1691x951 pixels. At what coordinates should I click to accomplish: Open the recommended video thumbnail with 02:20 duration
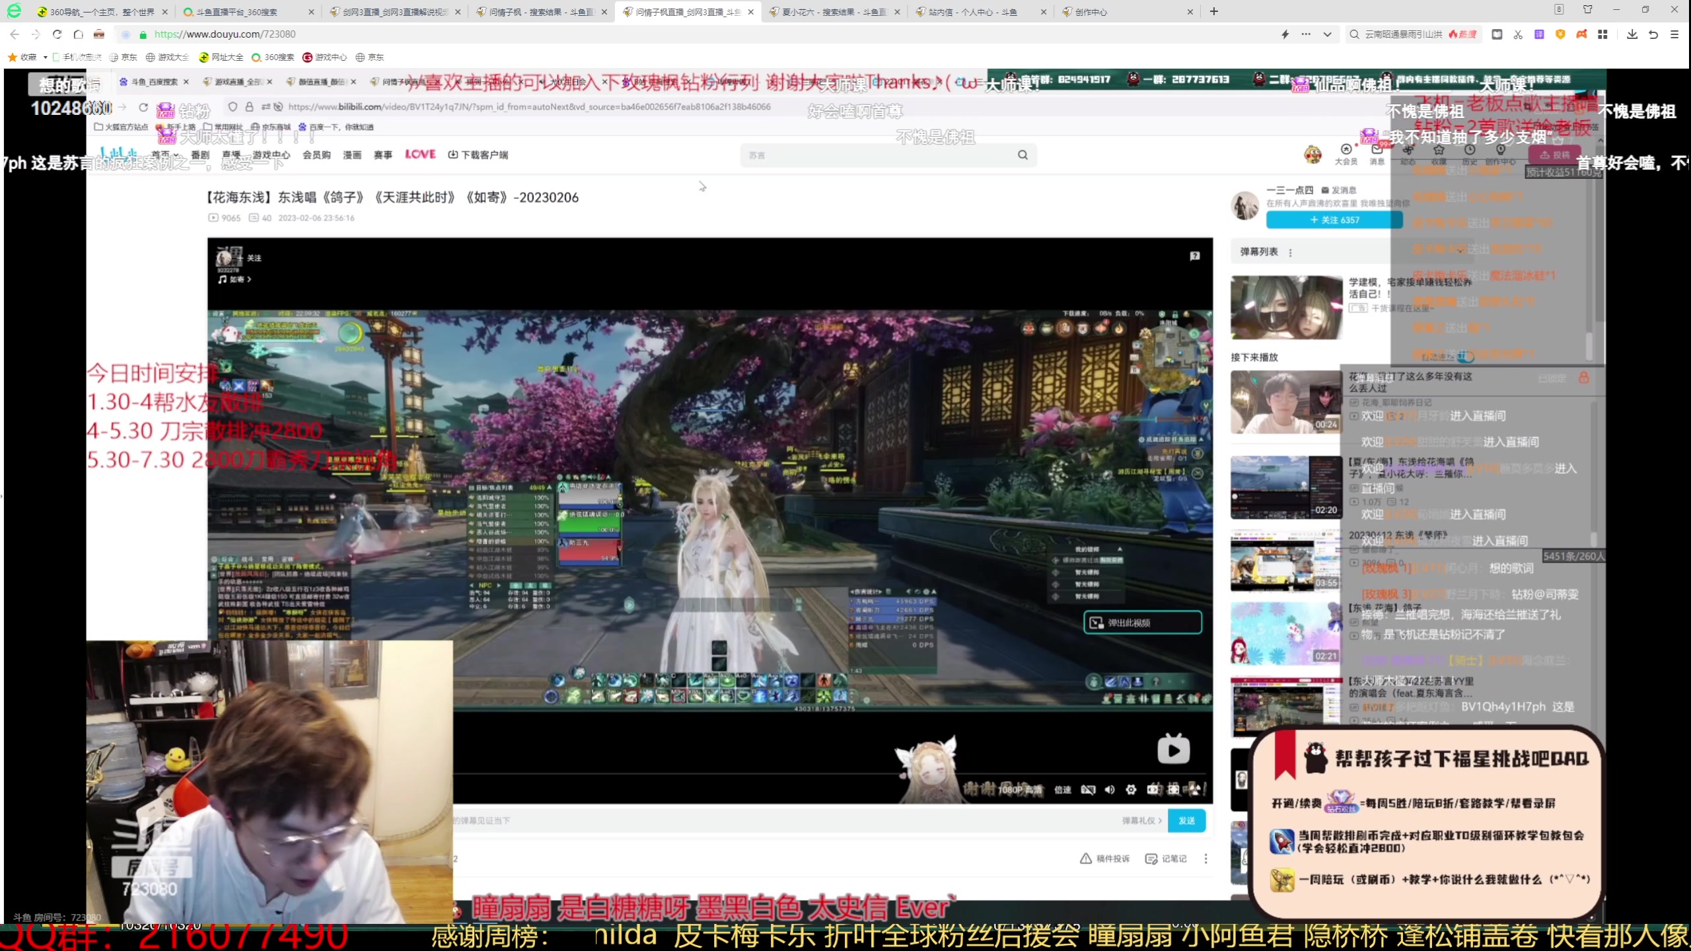(x=1285, y=487)
